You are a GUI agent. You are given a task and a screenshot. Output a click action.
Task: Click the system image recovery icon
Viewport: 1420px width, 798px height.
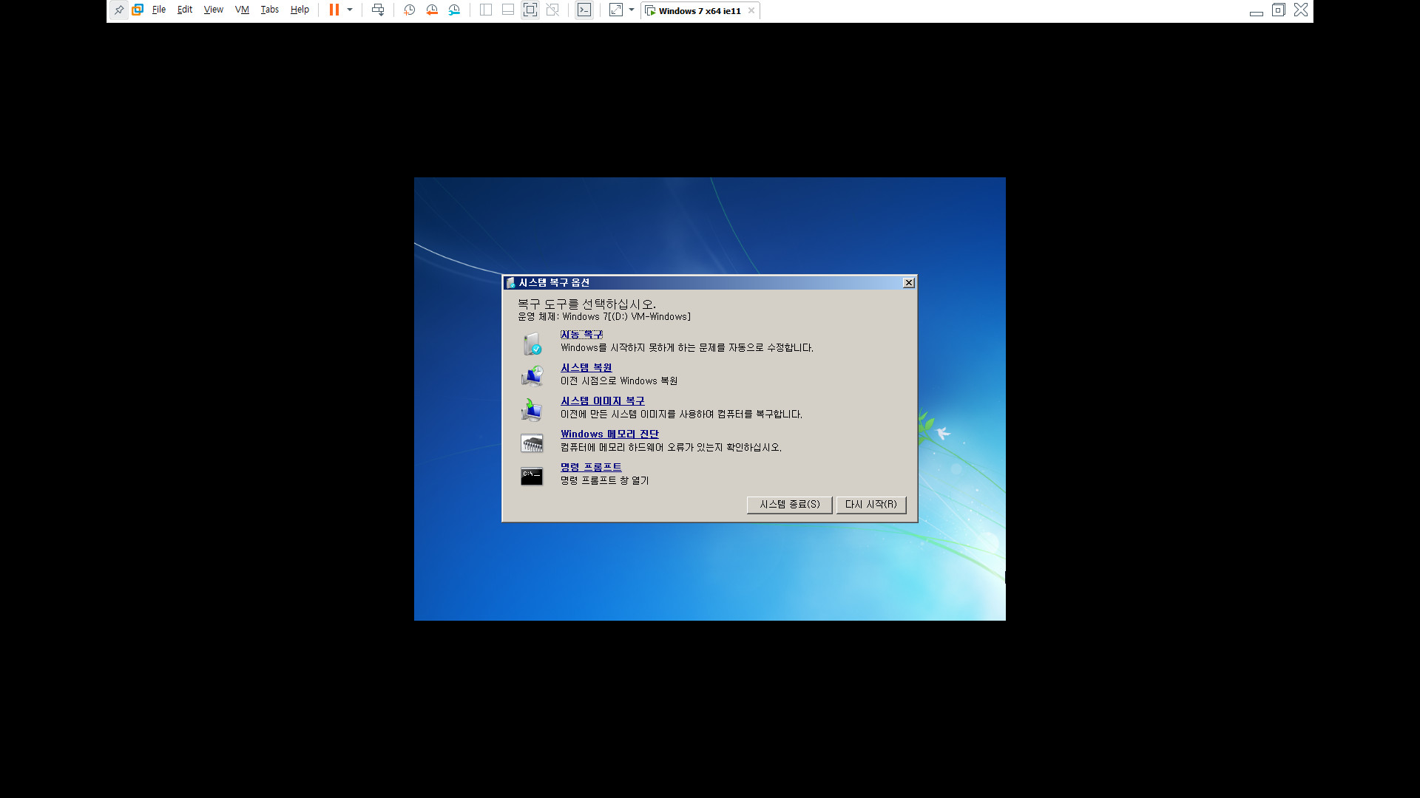(532, 409)
